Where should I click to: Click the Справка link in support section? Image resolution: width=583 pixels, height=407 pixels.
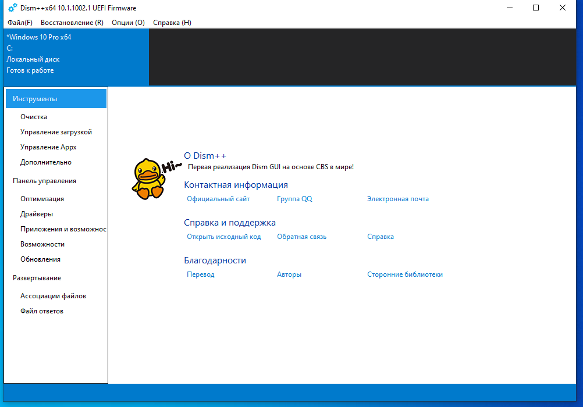point(381,237)
